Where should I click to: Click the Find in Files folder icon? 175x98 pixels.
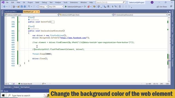click(x=94, y=7)
